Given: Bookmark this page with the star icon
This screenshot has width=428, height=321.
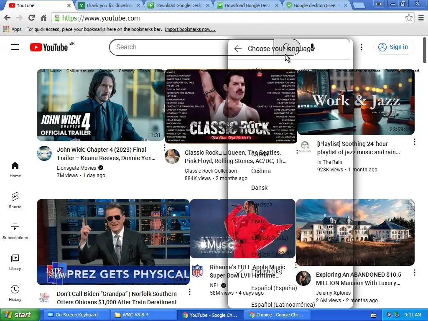Looking at the screenshot, I should [409, 18].
